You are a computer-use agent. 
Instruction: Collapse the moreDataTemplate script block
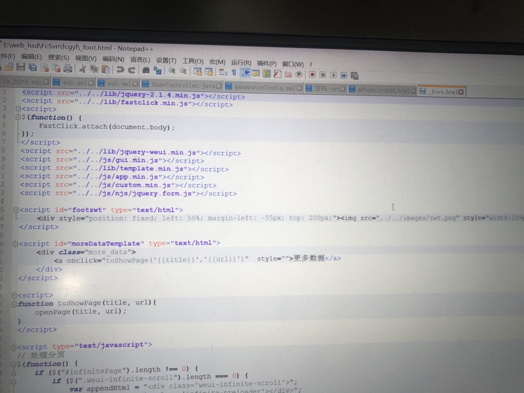point(15,243)
